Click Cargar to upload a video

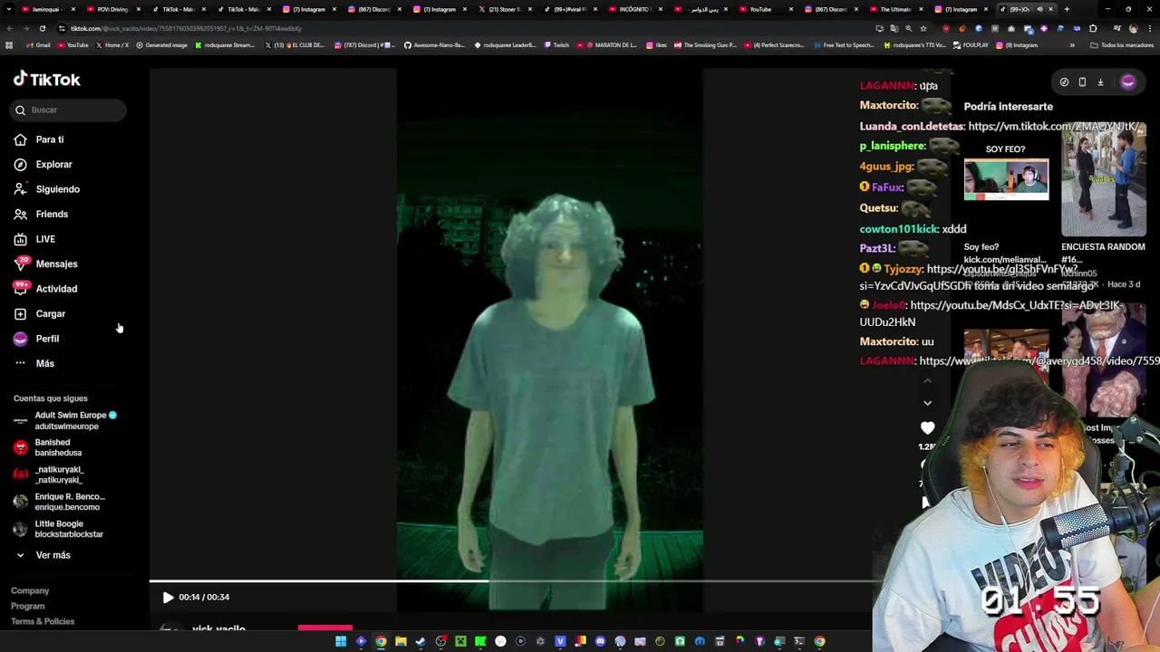[x=50, y=314]
